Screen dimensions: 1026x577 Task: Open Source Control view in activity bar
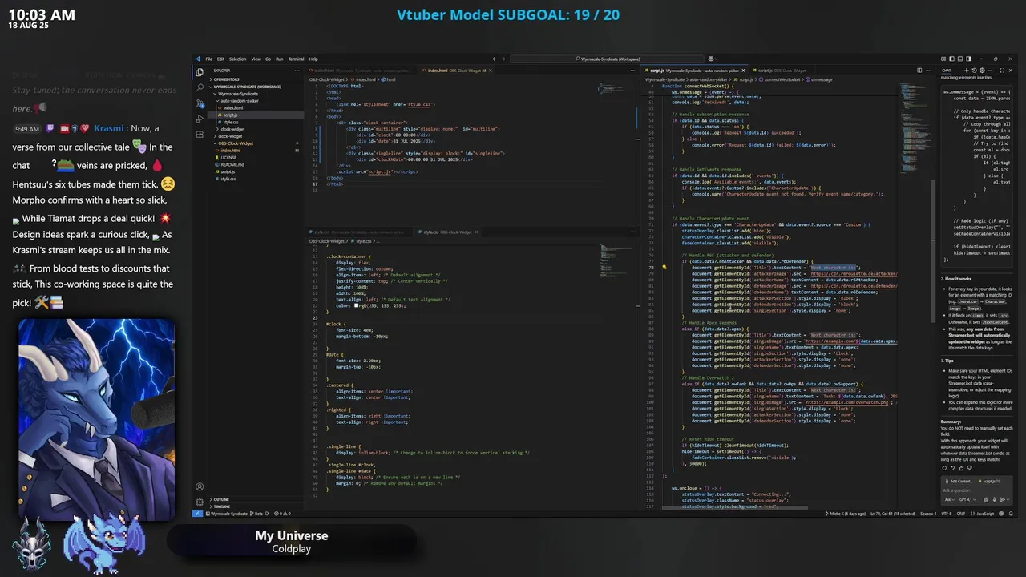point(200,103)
